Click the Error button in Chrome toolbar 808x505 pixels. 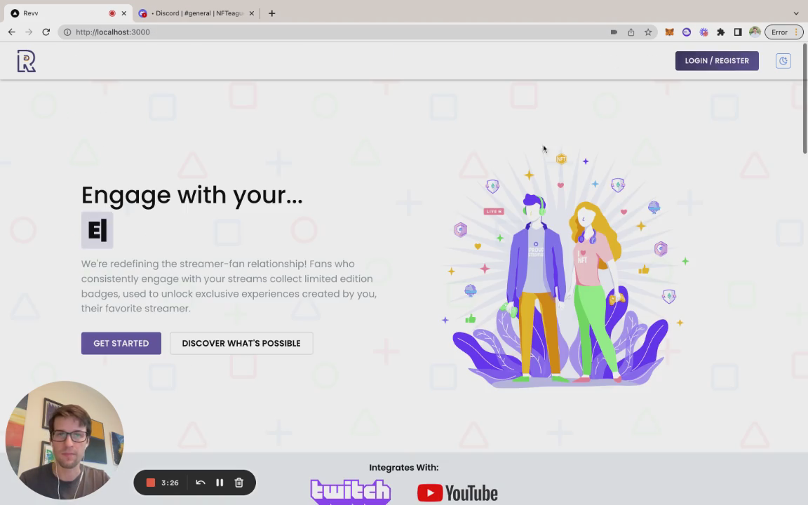pos(783,32)
